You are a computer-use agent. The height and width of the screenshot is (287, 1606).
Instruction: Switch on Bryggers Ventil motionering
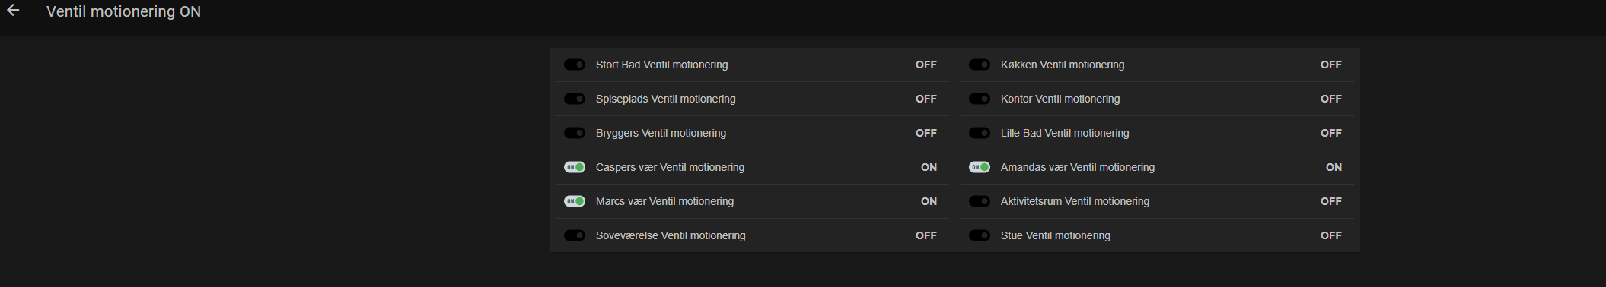(575, 133)
